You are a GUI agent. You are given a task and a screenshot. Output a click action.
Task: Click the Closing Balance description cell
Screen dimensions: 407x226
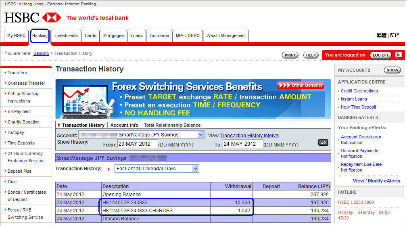point(156,219)
